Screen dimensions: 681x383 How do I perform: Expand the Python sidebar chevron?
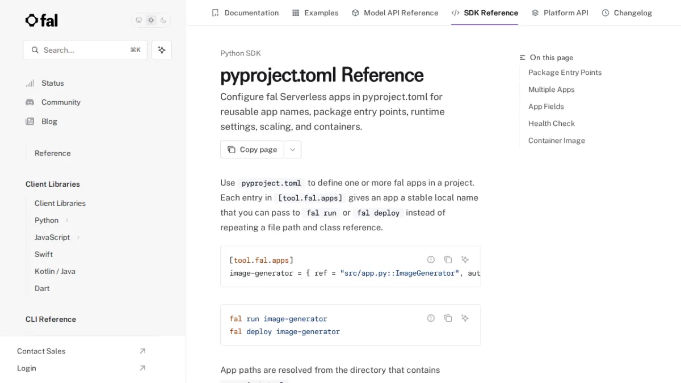(67, 220)
